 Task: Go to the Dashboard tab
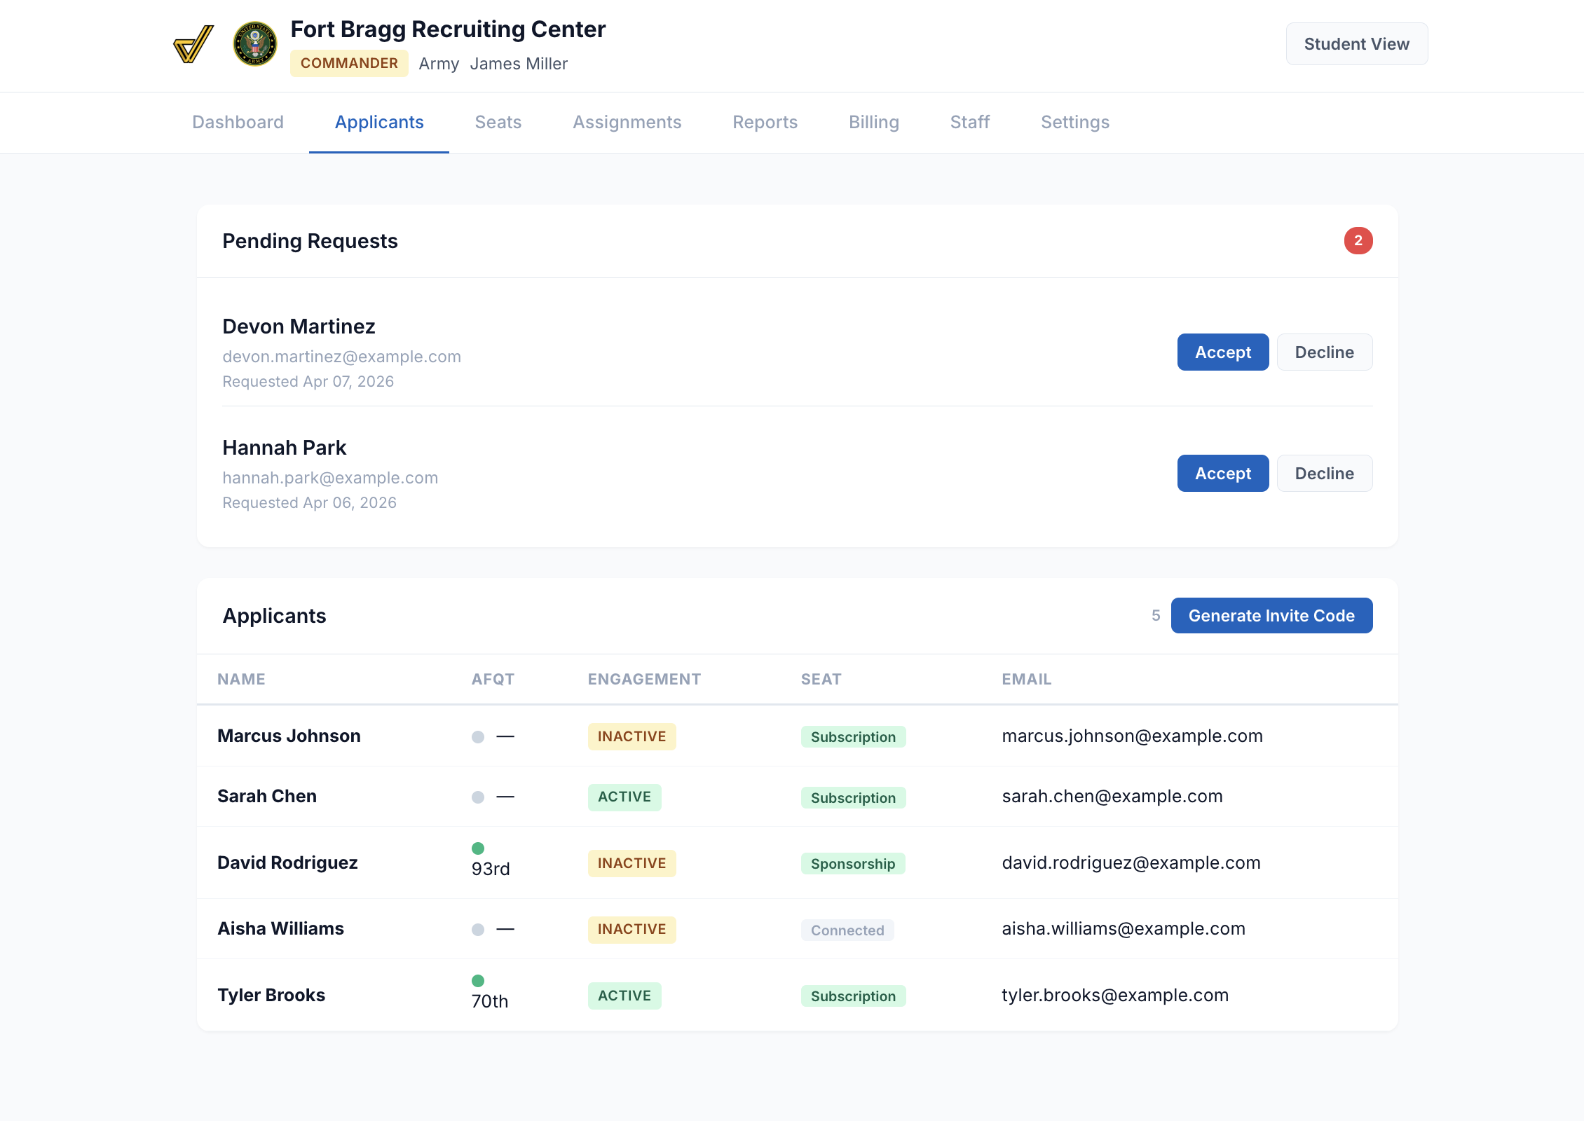point(238,123)
